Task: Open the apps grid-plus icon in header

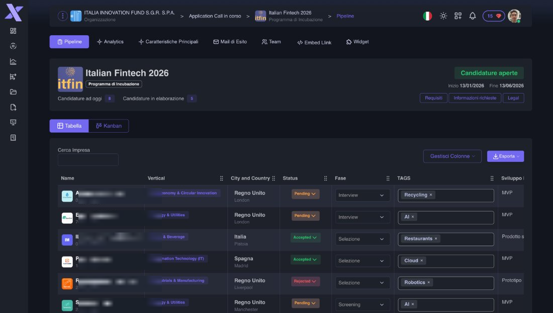Action: (x=458, y=16)
